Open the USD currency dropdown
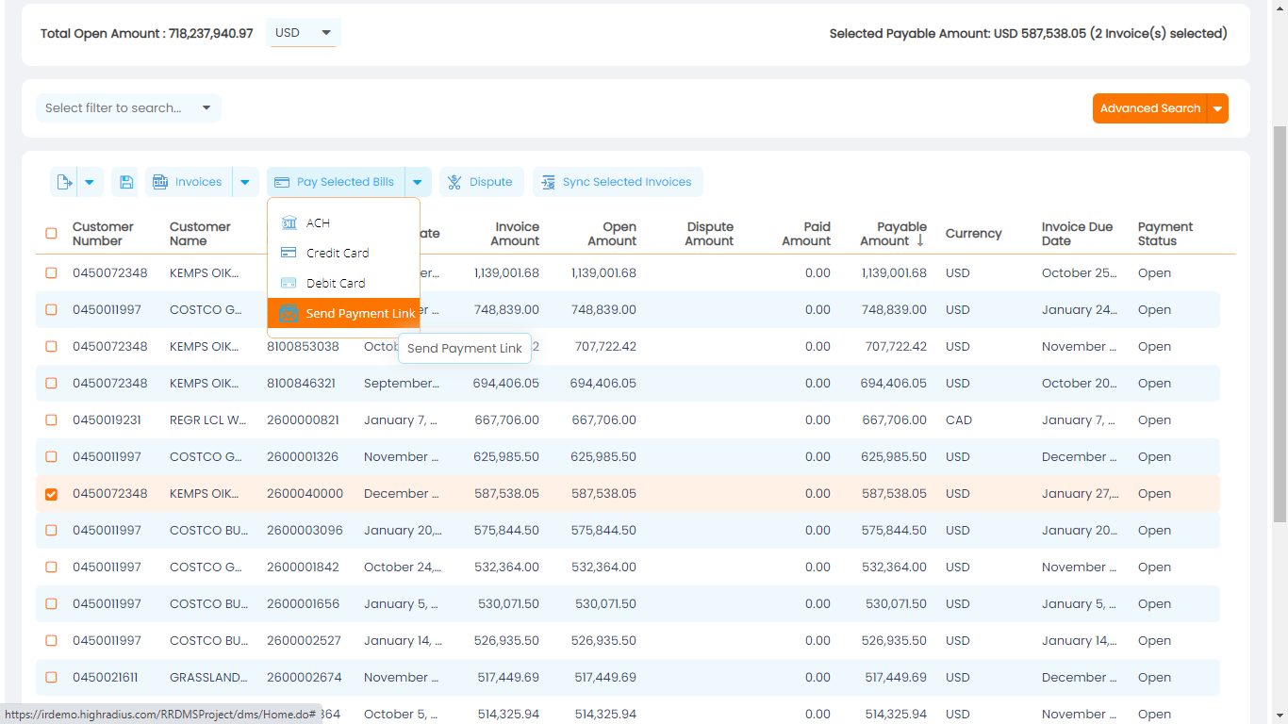 click(303, 31)
